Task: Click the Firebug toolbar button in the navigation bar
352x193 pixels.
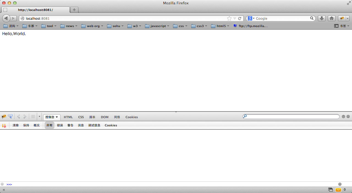Action: point(342,18)
